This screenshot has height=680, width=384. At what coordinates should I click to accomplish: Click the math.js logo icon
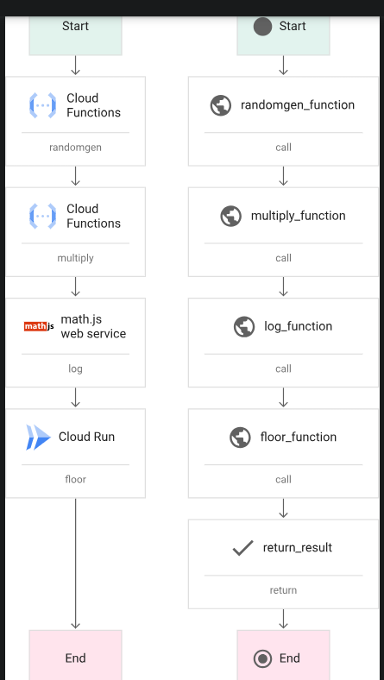pos(39,326)
